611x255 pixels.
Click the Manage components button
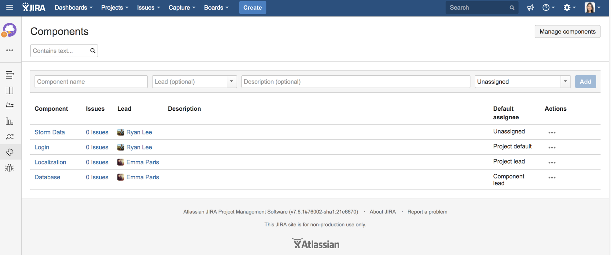point(567,31)
